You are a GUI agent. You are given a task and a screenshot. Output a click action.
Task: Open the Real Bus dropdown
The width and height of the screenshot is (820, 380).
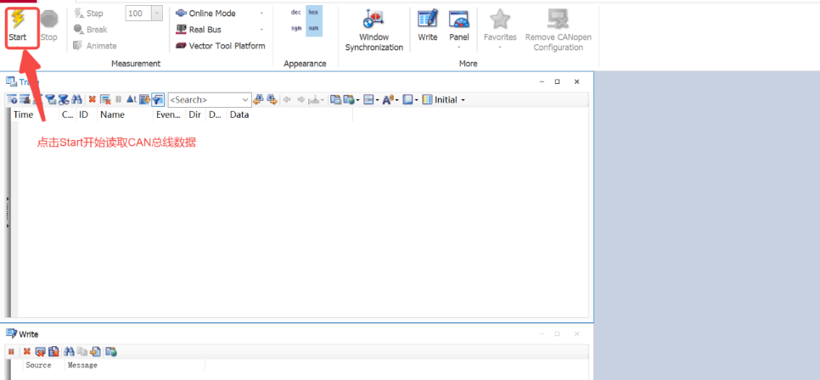[261, 30]
